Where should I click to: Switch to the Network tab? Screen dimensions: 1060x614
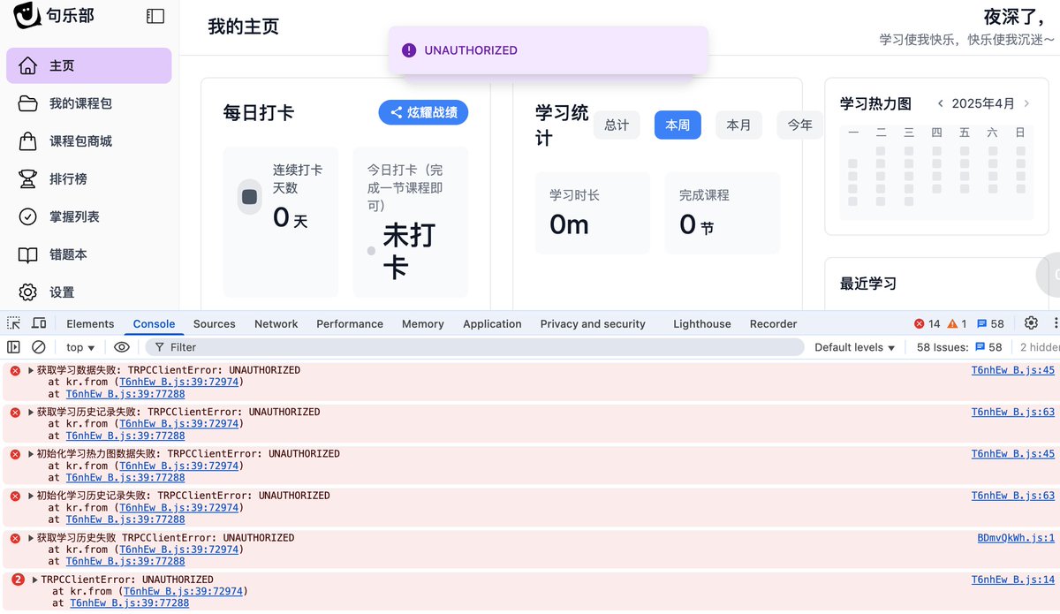276,324
